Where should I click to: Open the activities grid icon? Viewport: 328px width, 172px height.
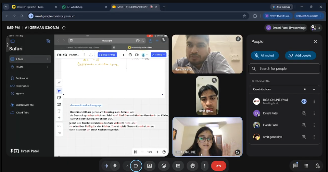point(306,166)
